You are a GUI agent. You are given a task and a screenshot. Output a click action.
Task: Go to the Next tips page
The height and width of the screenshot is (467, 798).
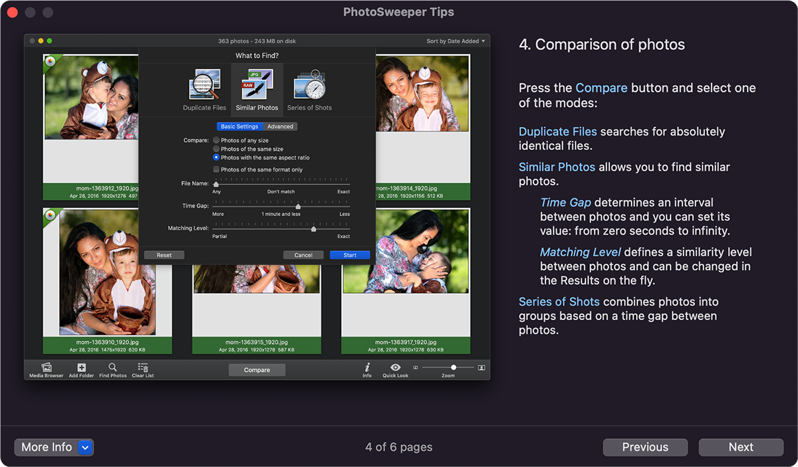coord(741,447)
